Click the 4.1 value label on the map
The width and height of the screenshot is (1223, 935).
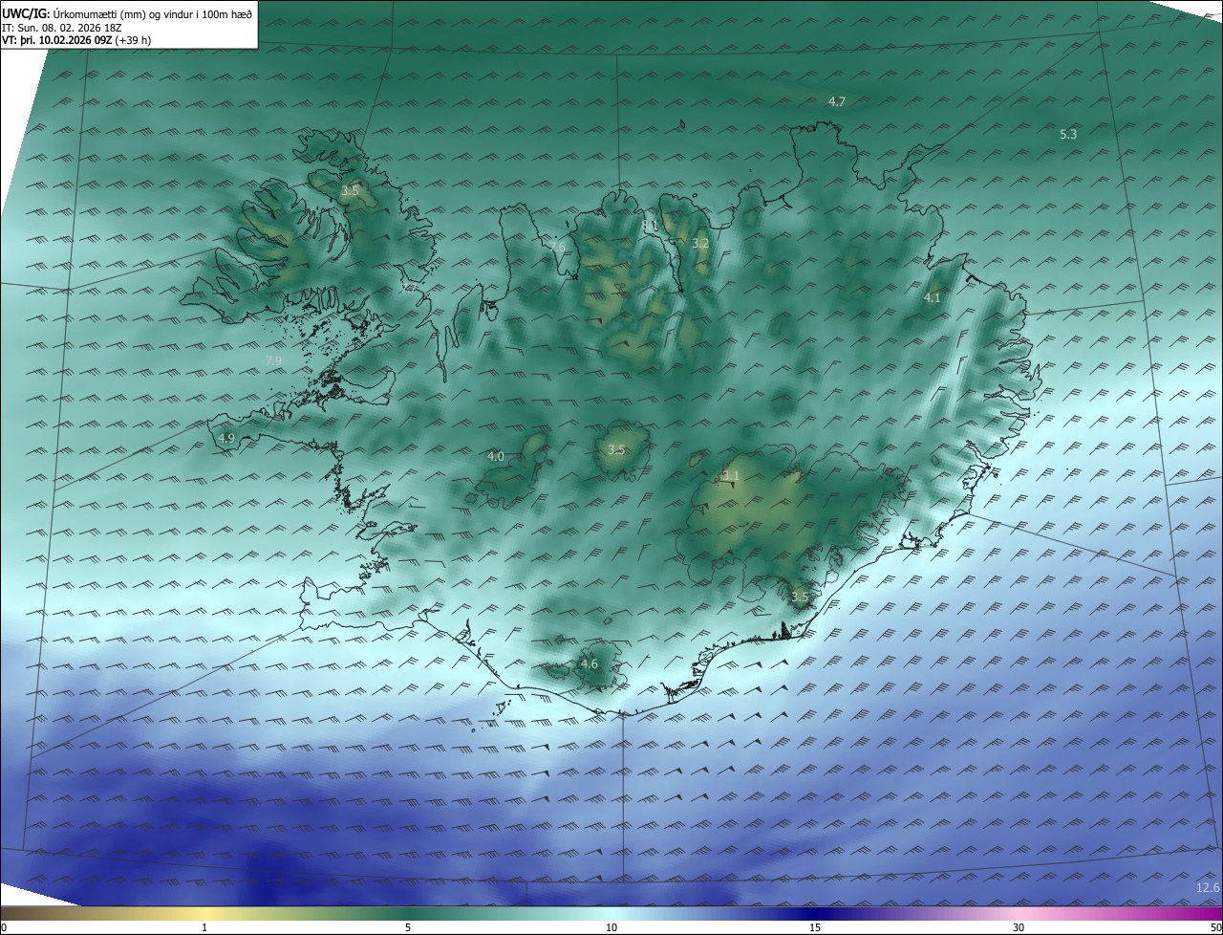932,298
